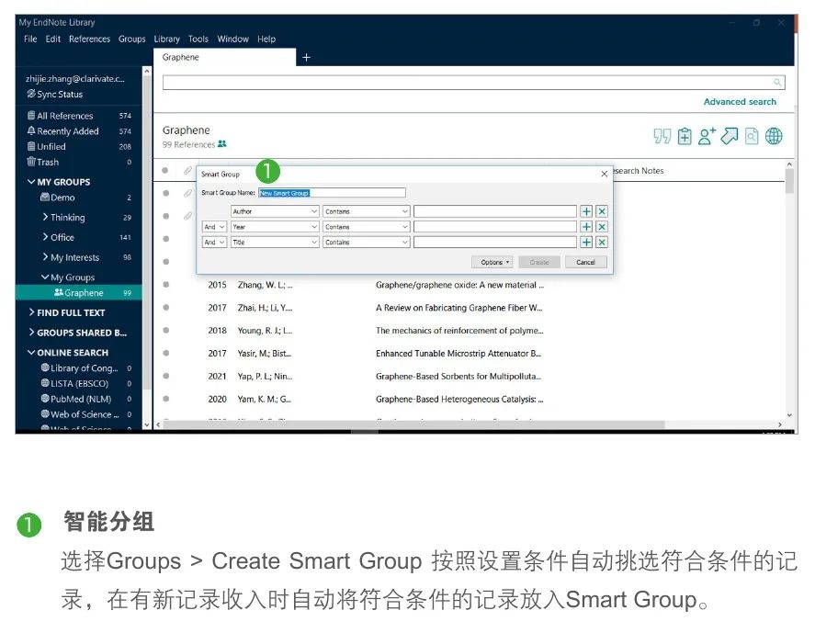Toggle read status dot for Yam, K. M. row

(165, 399)
